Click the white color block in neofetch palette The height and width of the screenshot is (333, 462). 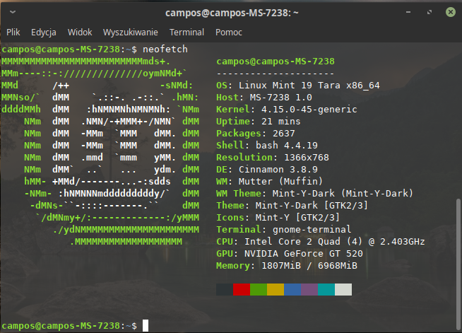point(343,289)
